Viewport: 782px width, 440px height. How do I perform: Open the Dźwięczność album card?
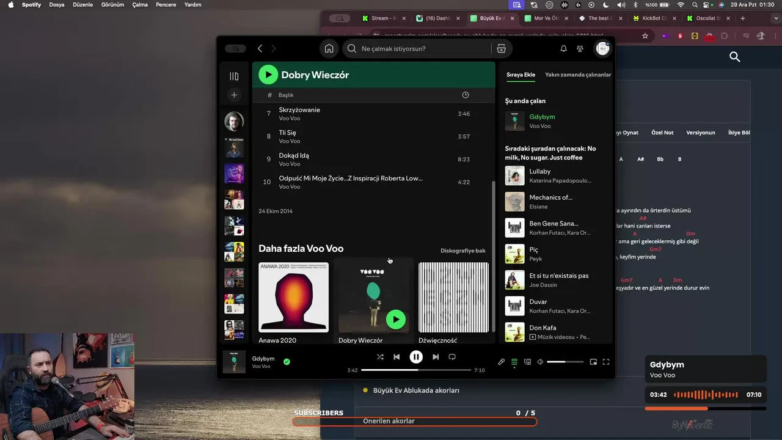tap(453, 302)
